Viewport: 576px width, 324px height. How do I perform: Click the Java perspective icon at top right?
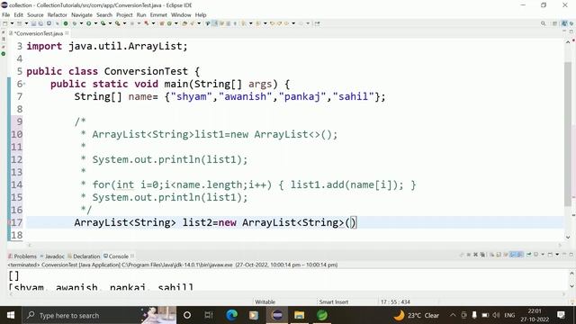(564, 23)
